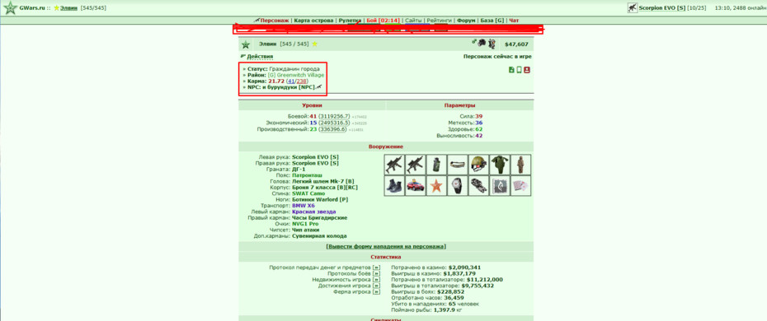Screen dimensions: 767x321
Task: Click Потрачено в казино value $2,090,341
Action: coord(464,267)
